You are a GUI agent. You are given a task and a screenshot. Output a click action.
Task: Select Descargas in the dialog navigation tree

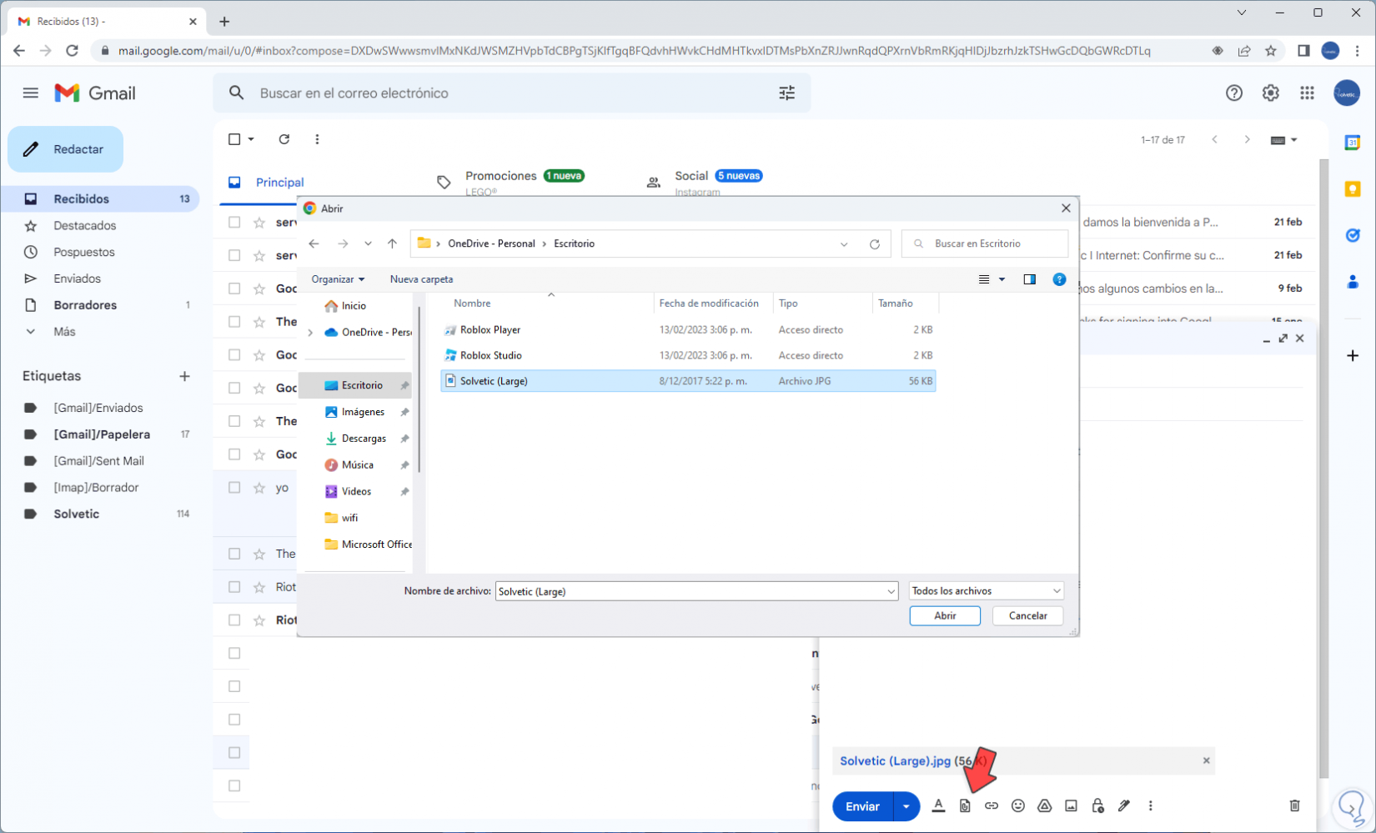(364, 439)
